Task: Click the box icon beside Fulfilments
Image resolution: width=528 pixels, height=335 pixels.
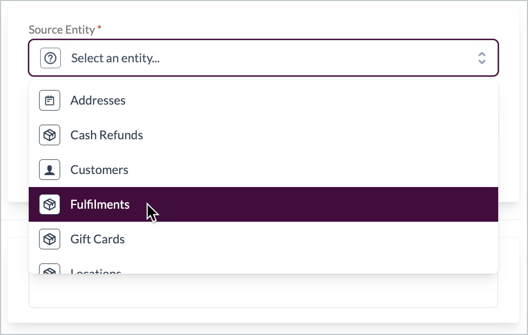Action: click(x=49, y=204)
